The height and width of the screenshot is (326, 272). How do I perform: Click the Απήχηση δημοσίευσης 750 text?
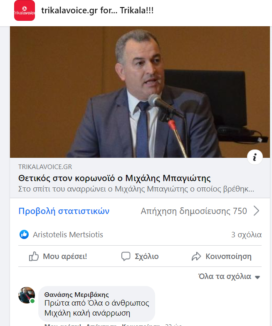coord(194,211)
